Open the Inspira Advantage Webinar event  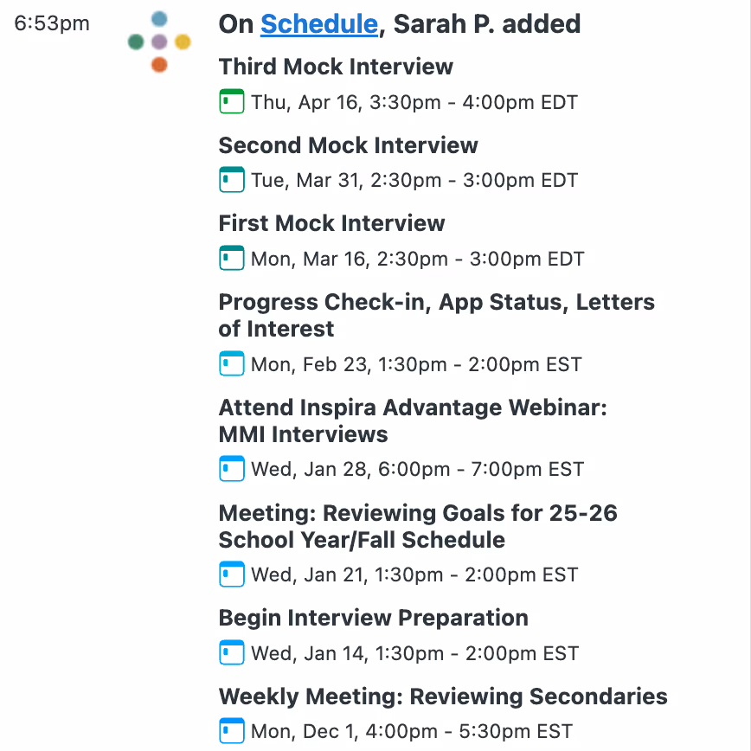pos(413,420)
